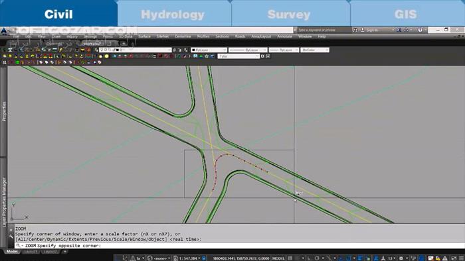
Task: Click the ZOOM command line input
Action: coord(240,246)
